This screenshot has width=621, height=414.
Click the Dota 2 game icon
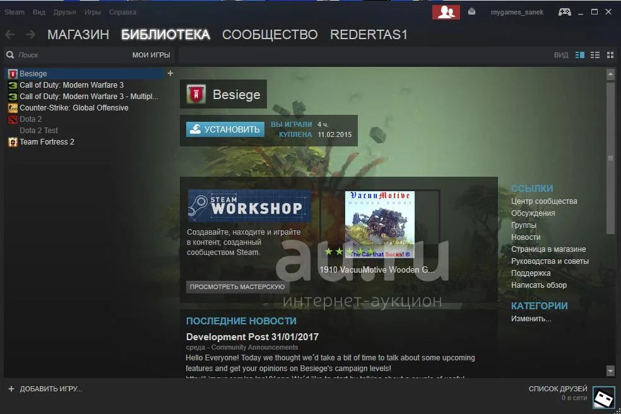[x=13, y=119]
